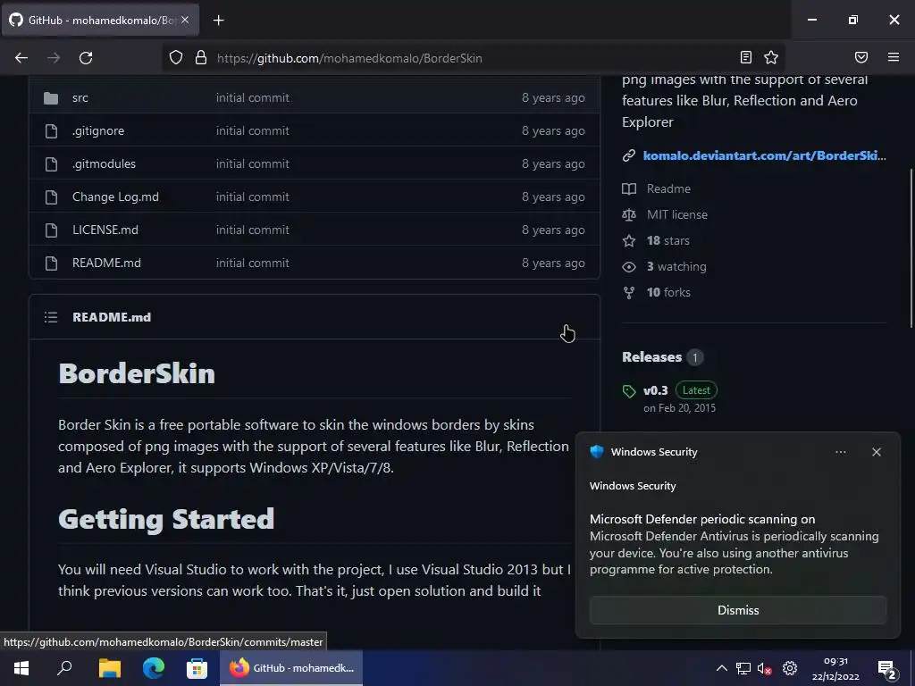Open a new browser tab
The height and width of the screenshot is (686, 915).
tap(218, 21)
